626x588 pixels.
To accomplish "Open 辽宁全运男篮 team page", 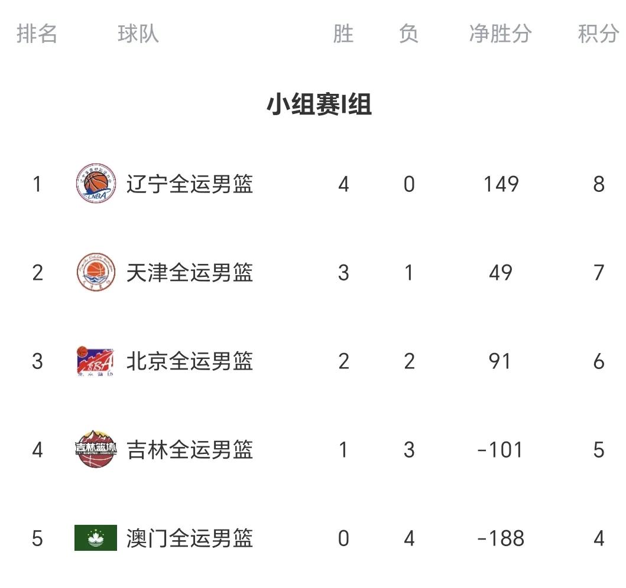I will click(x=190, y=184).
